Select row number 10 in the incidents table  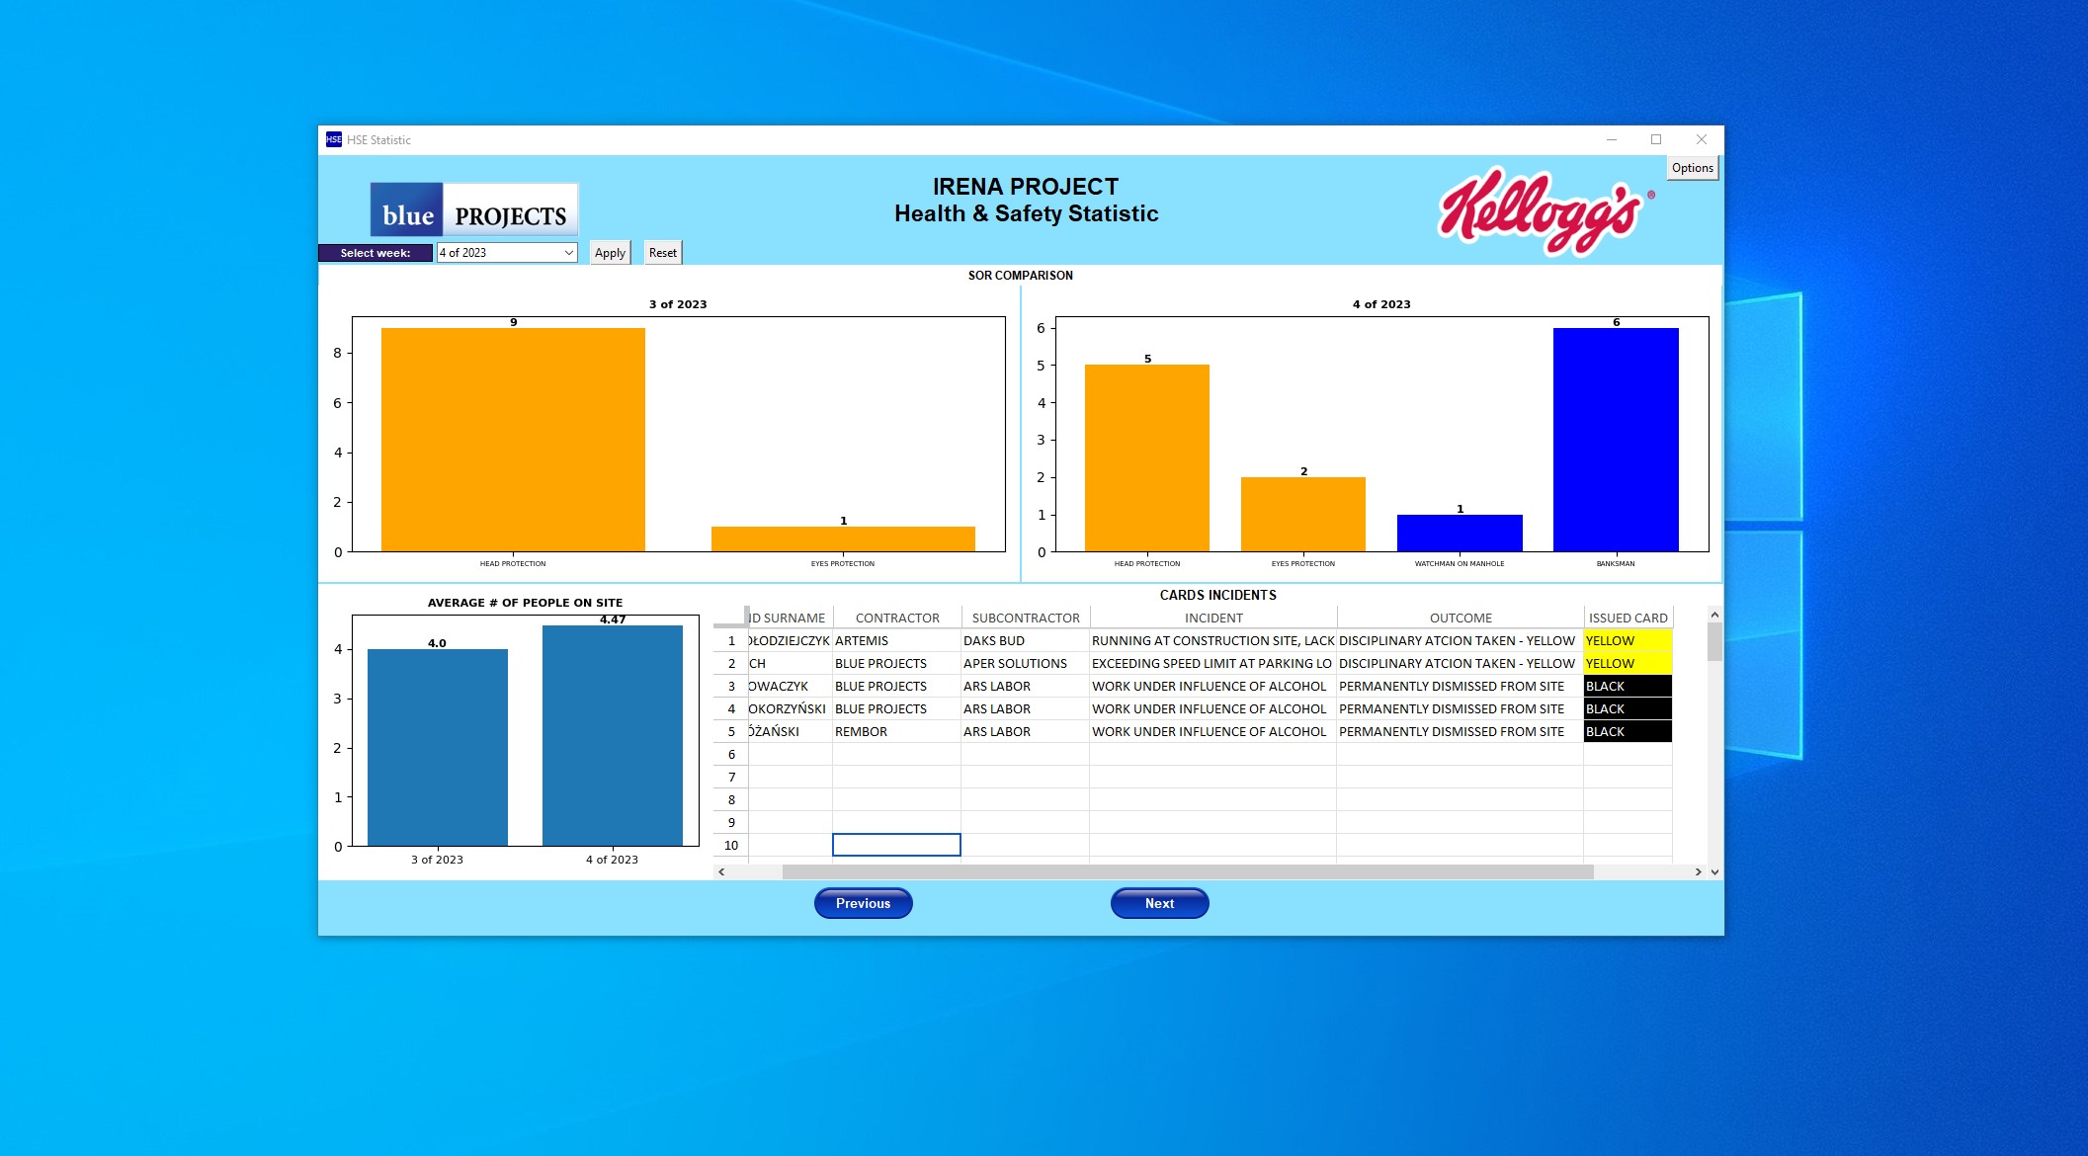click(x=730, y=845)
